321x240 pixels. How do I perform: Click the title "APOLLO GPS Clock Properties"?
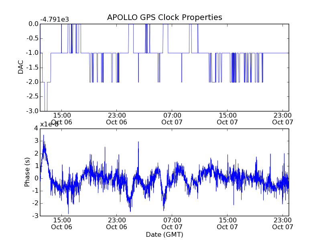pos(165,18)
